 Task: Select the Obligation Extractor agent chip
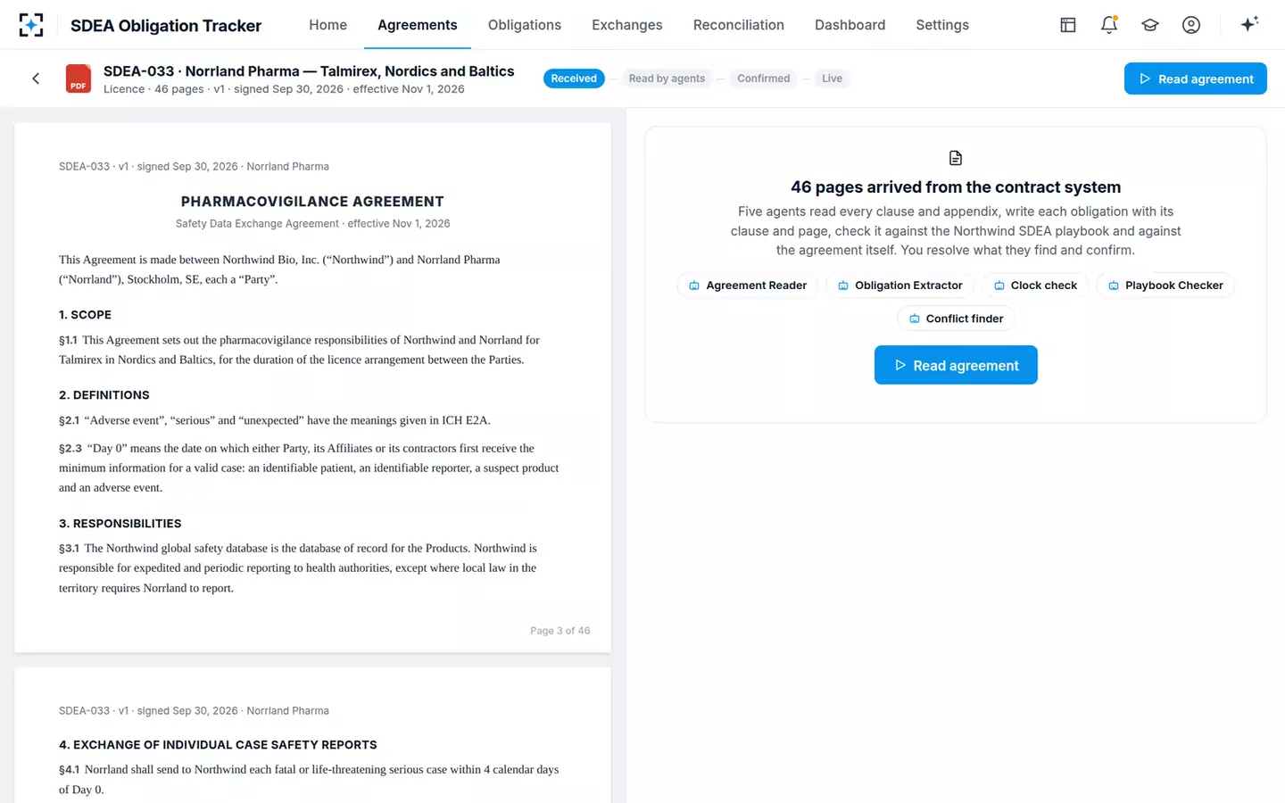(x=899, y=286)
